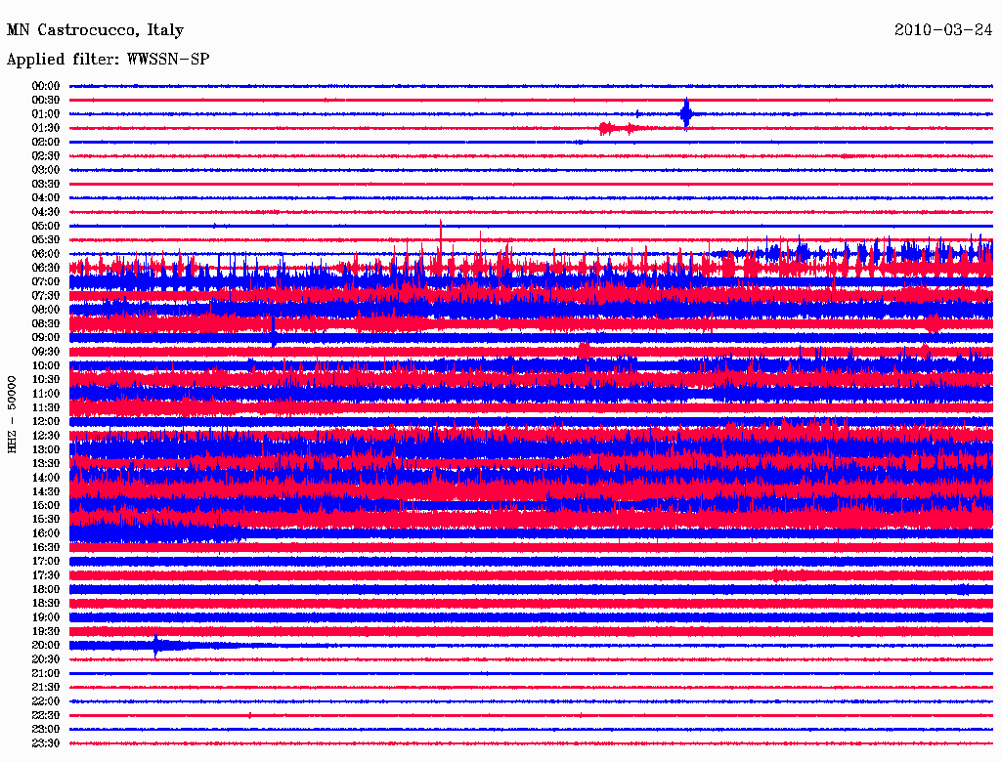Click the 19:00 time label
This screenshot has width=1001, height=762.
point(46,617)
